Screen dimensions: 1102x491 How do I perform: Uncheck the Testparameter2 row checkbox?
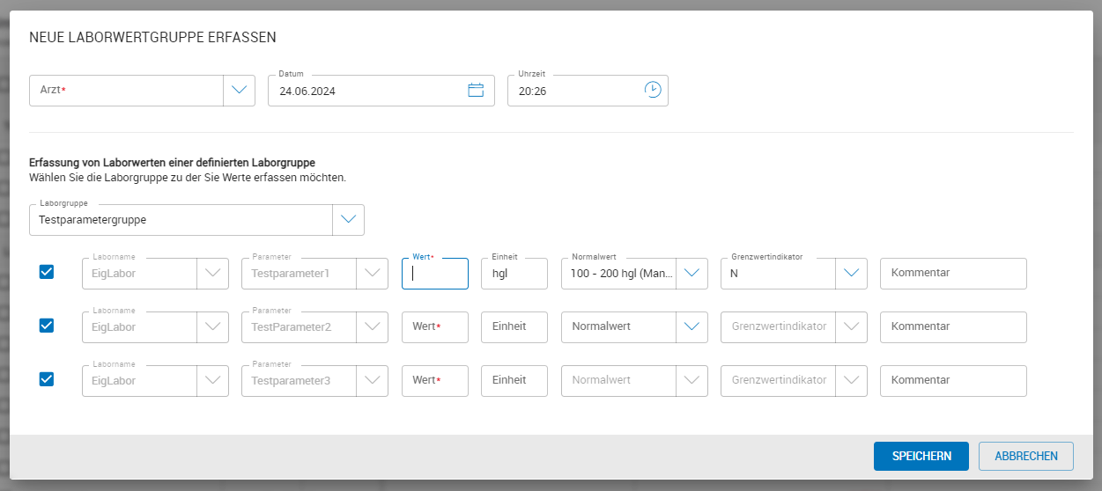(47, 326)
